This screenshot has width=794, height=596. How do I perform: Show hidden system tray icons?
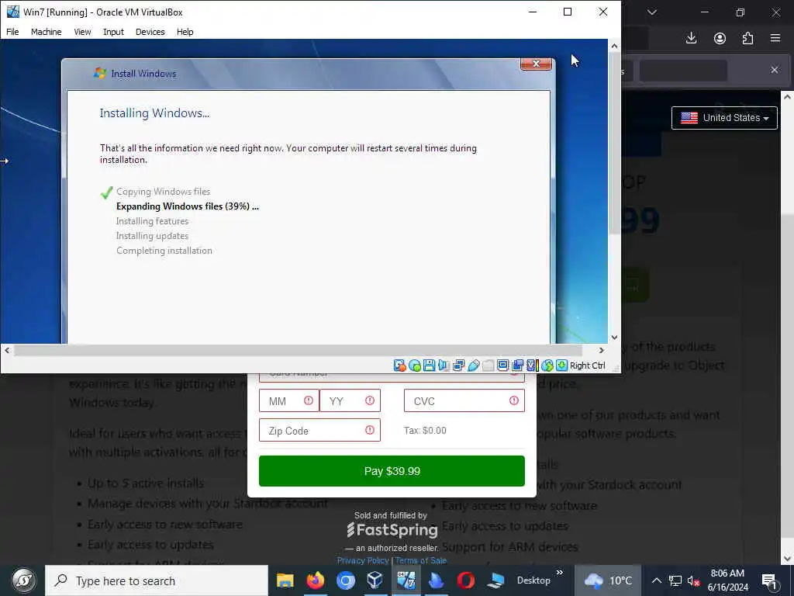pyautogui.click(x=656, y=580)
